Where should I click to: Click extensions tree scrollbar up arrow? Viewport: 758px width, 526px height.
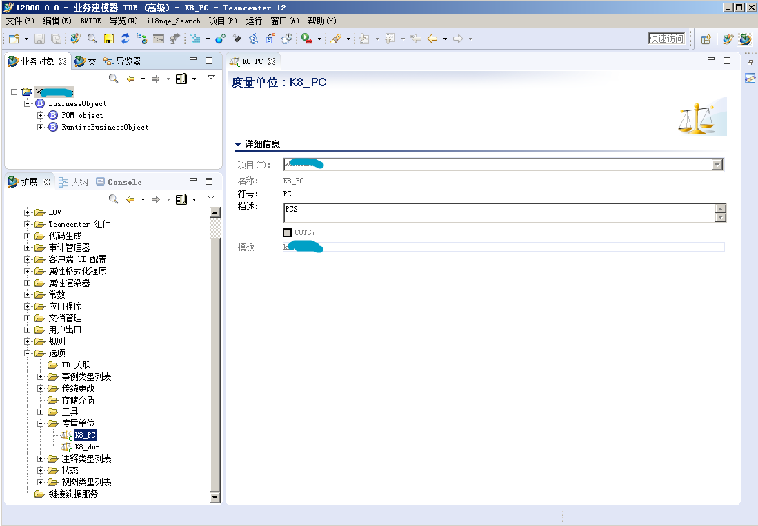tap(215, 212)
